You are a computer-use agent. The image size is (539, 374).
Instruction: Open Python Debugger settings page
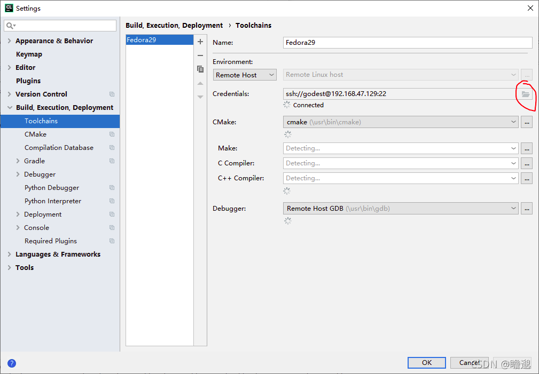(52, 188)
